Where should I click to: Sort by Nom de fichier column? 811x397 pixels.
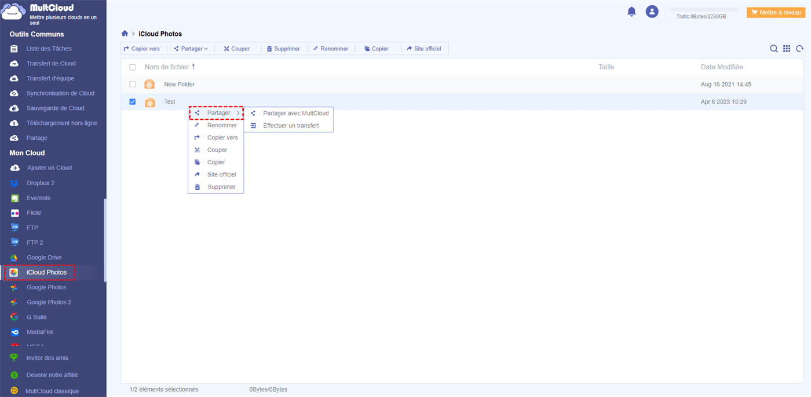(170, 67)
